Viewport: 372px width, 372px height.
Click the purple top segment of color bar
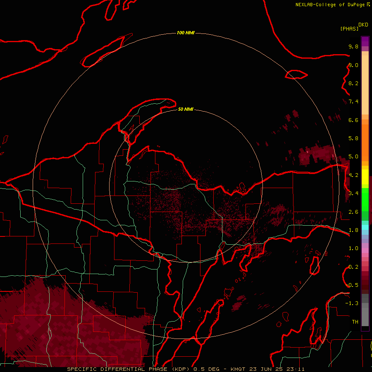[365, 41]
